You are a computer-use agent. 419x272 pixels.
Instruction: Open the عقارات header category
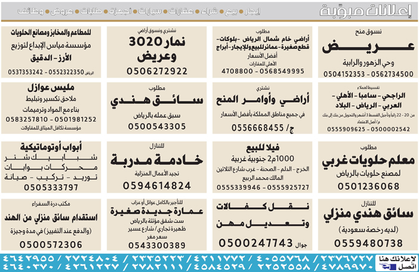[x=181, y=11]
